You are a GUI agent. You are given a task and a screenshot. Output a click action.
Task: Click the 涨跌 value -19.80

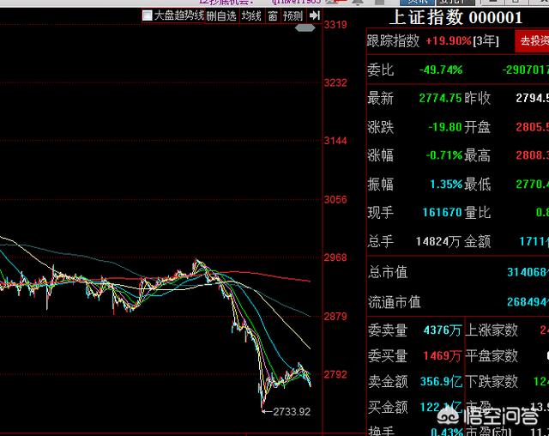click(x=445, y=127)
